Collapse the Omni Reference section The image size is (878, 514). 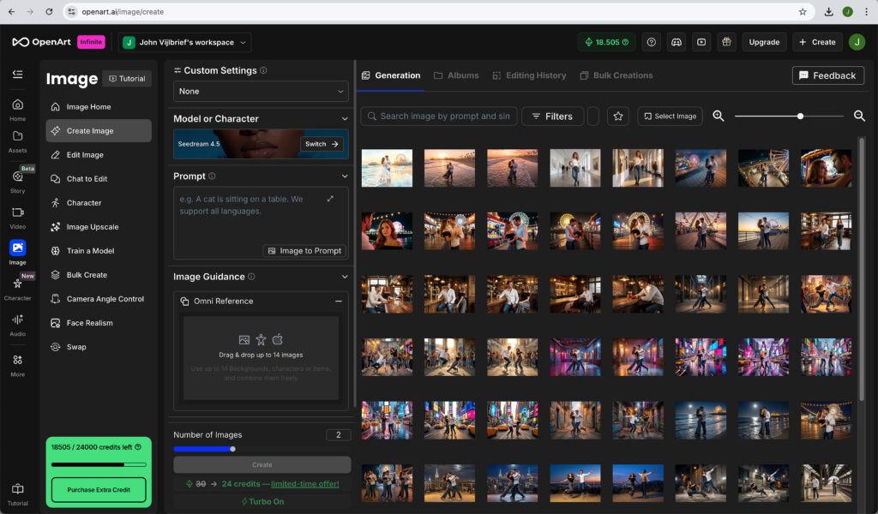[339, 302]
